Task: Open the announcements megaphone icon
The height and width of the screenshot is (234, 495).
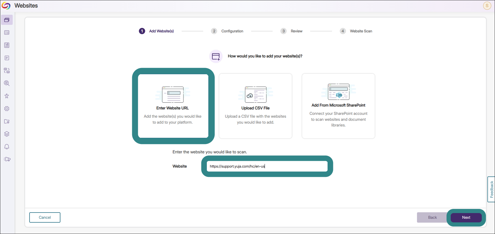Action: click(x=7, y=159)
